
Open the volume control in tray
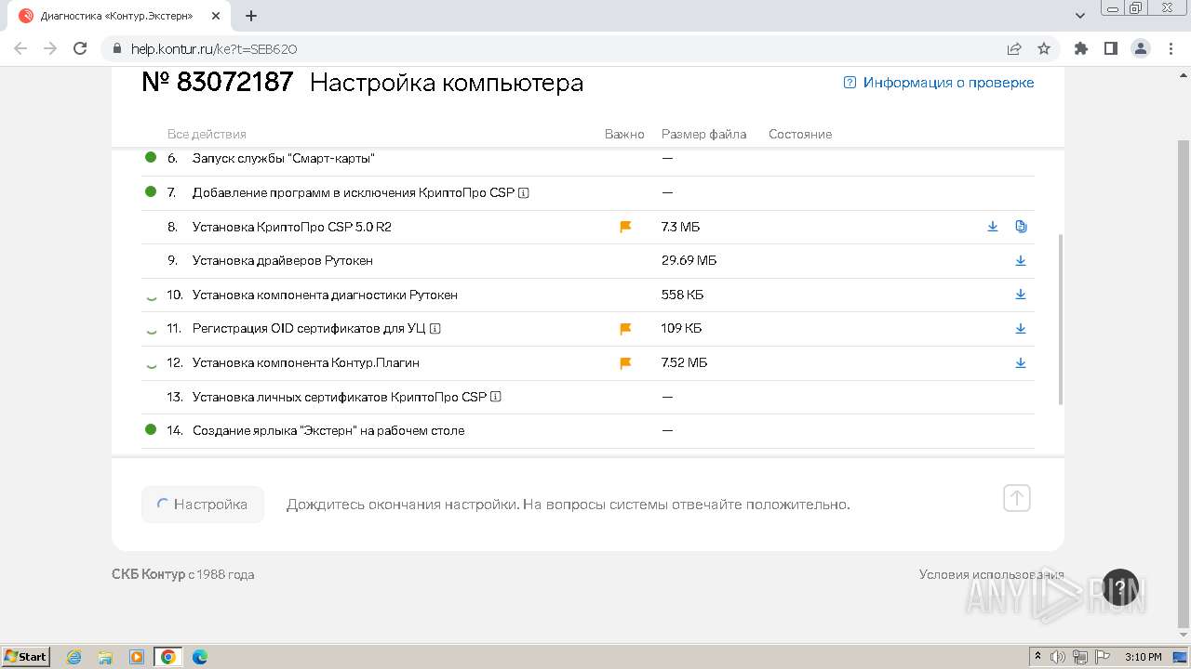point(1058,657)
